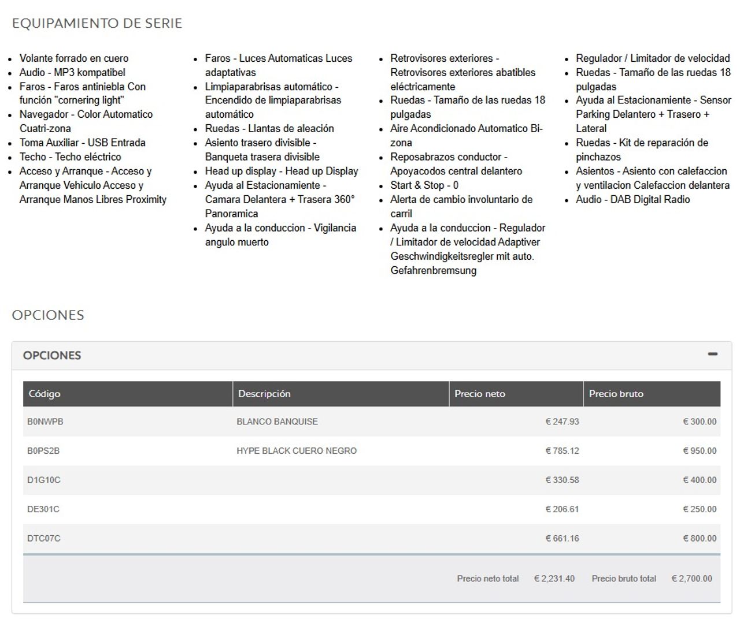
Task: Select the D1G10C option row code
Action: pyautogui.click(x=44, y=480)
